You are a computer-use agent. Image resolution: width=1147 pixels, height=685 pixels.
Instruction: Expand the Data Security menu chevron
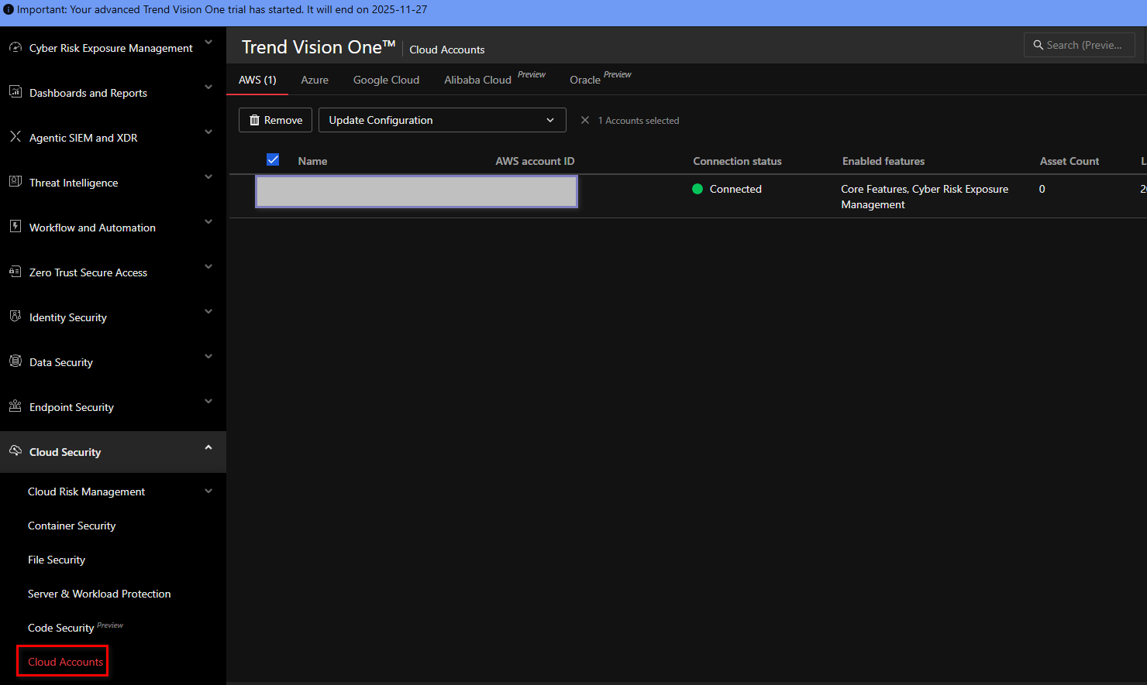coord(208,357)
